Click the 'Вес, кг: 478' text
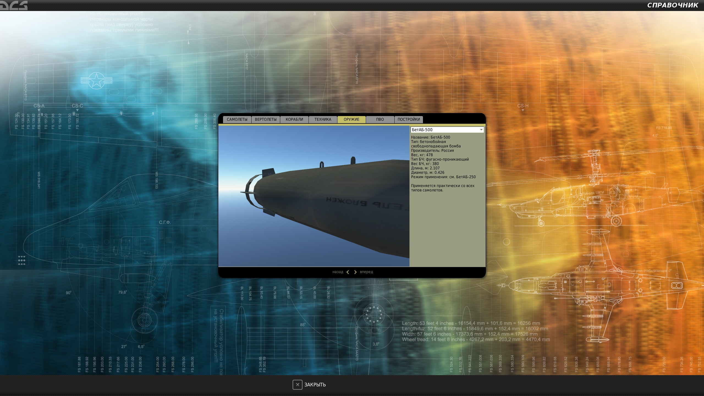This screenshot has height=396, width=704. (x=422, y=155)
